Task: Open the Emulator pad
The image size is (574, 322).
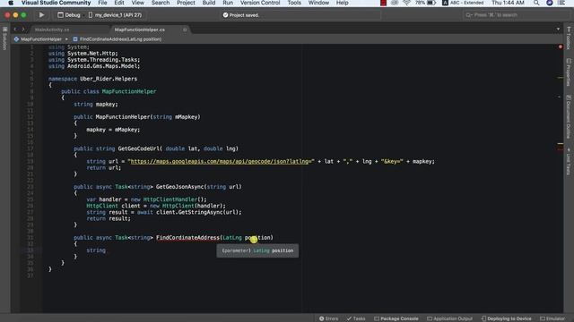Action: (x=552, y=318)
